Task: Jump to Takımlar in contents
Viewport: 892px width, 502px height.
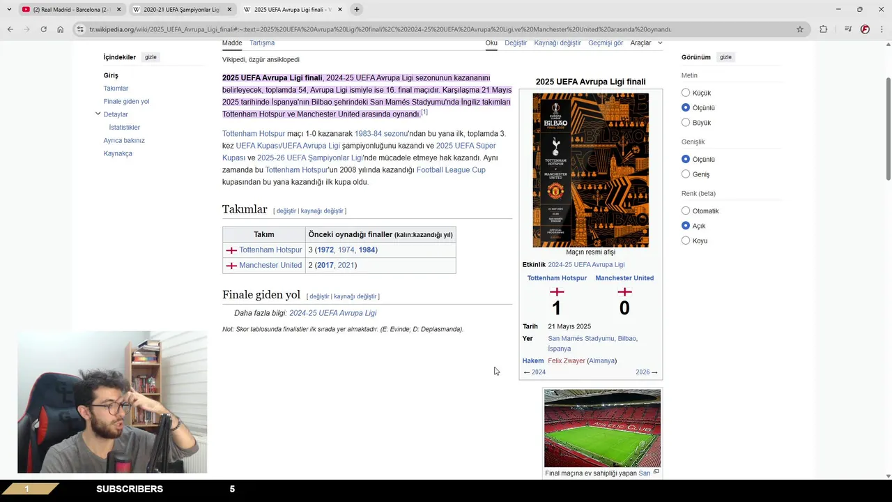Action: pos(116,89)
